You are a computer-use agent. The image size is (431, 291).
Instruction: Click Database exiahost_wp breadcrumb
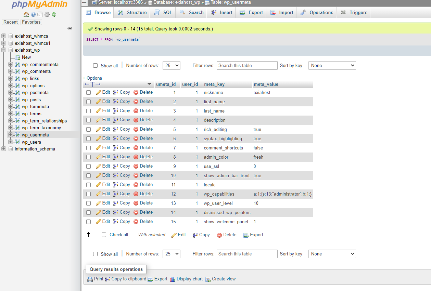click(x=177, y=2)
